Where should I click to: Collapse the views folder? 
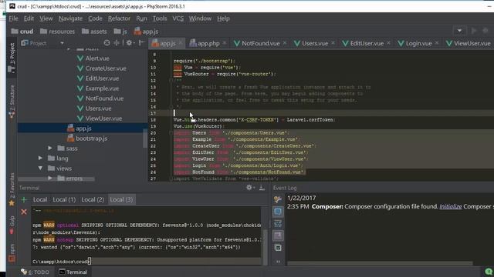click(40, 168)
